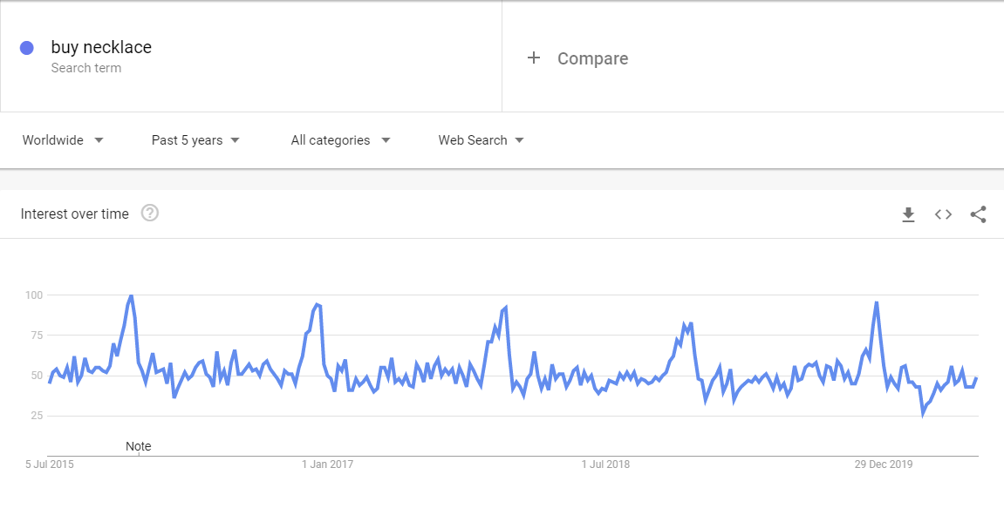1004x522 pixels.
Task: Expand the All categories dropdown
Action: [x=341, y=140]
